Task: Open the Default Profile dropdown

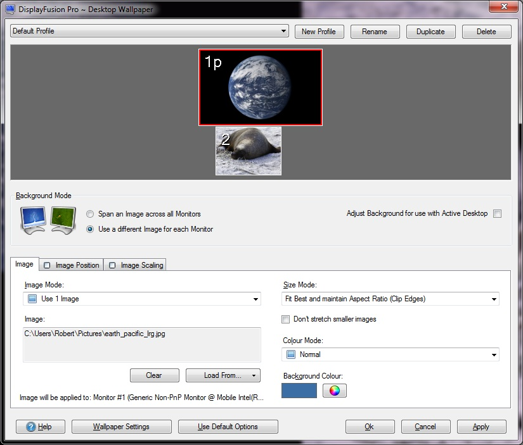Action: (150, 31)
